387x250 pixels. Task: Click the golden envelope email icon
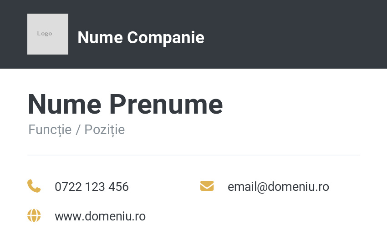(207, 186)
